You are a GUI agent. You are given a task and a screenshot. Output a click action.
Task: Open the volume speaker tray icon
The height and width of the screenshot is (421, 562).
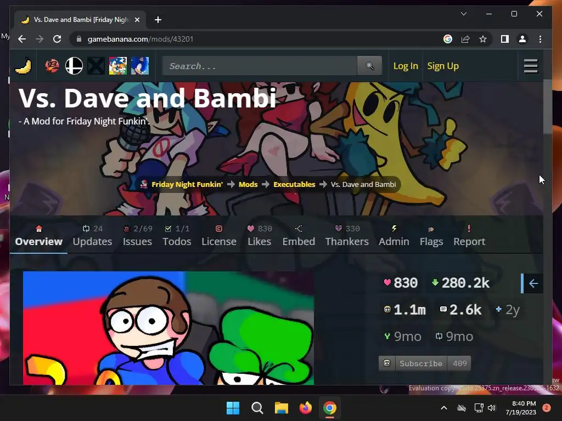(x=492, y=408)
